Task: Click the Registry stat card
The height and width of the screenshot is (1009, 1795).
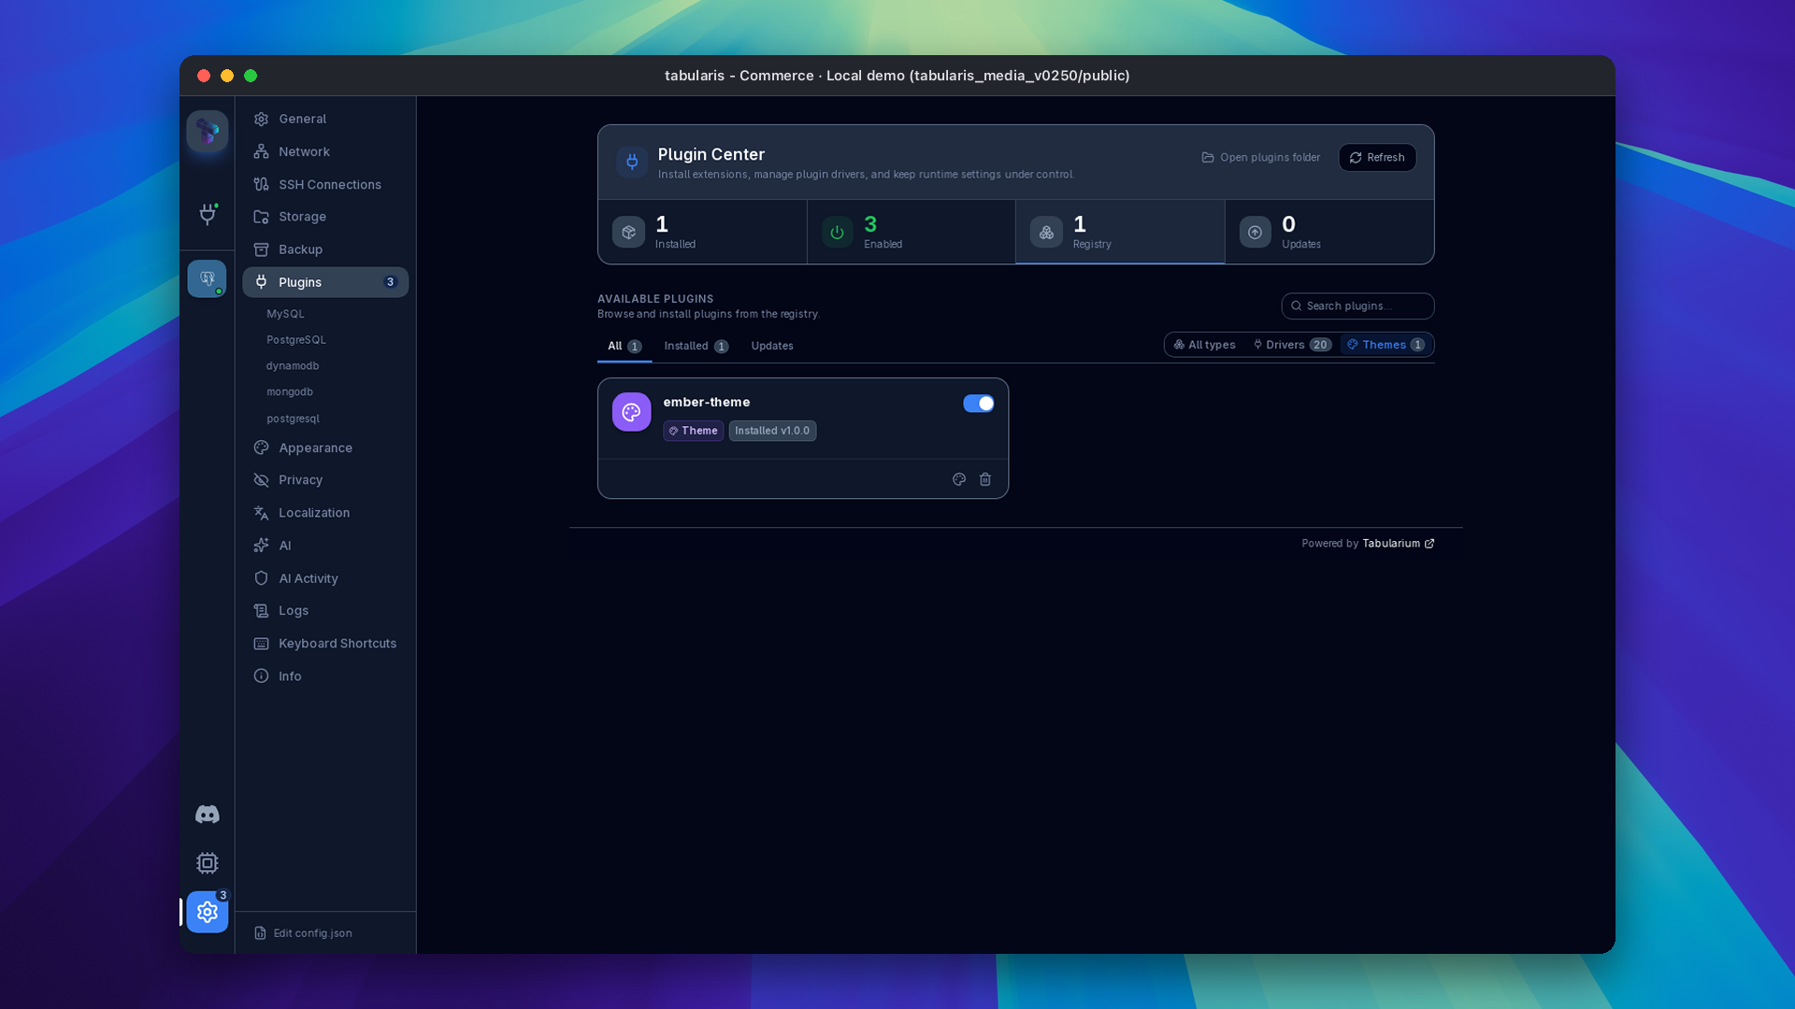Action: point(1120,232)
